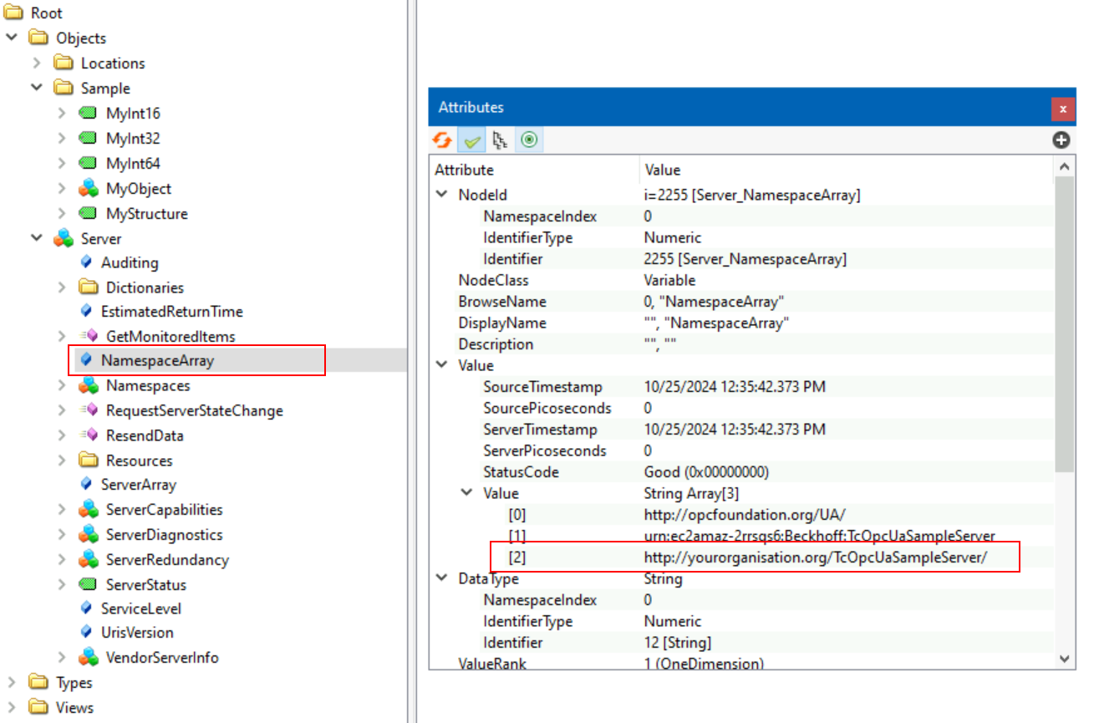Click the Namespaces object icon
Screen dimensions: 1094x723
click(x=88, y=385)
